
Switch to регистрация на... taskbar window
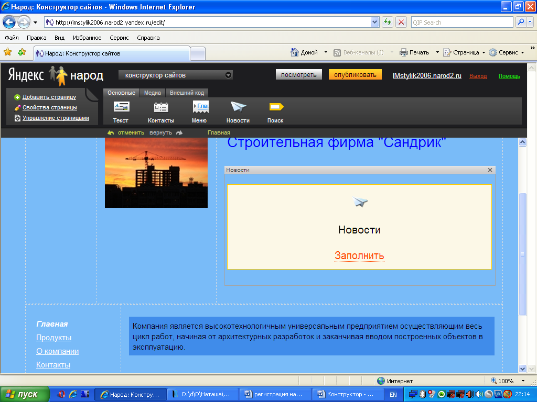(275, 395)
